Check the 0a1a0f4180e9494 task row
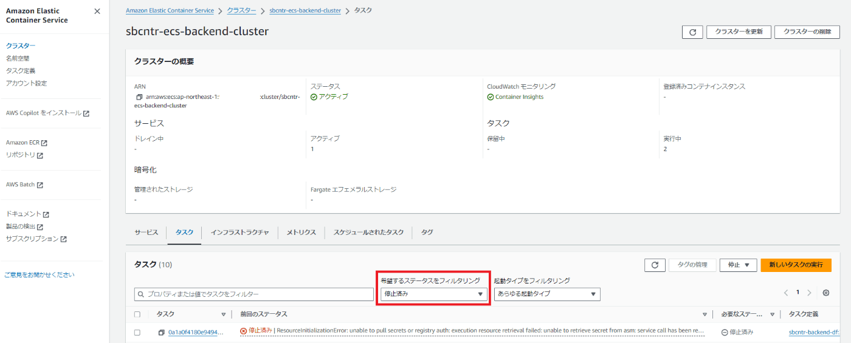 137,333
